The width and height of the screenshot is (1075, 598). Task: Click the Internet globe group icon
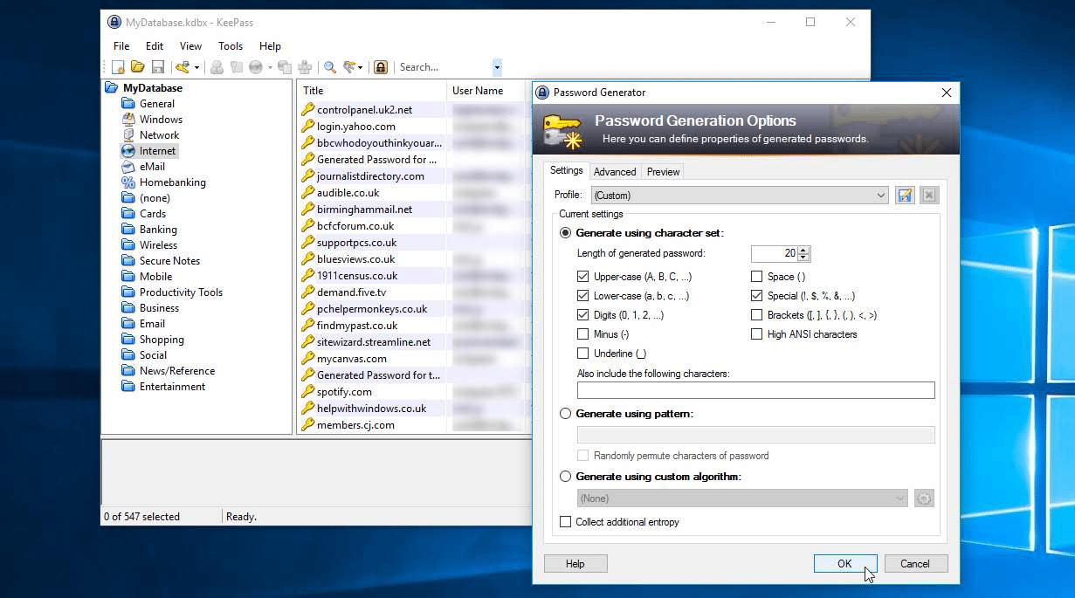click(128, 151)
